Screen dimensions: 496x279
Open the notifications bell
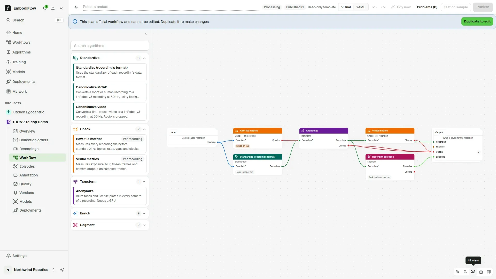tap(53, 8)
